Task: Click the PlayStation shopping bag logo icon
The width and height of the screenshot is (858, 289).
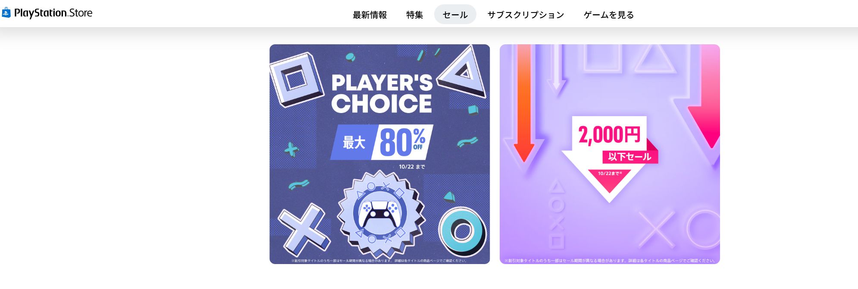Action: pos(6,13)
